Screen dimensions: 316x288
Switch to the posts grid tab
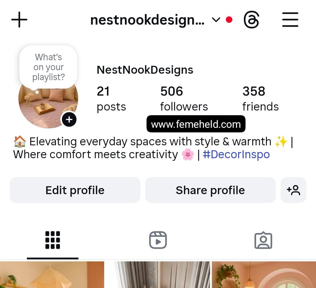(53, 240)
